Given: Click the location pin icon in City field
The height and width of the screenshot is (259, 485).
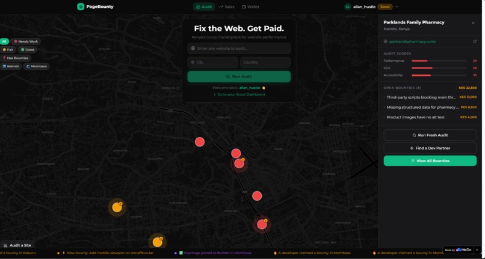Looking at the screenshot, I should click(193, 62).
